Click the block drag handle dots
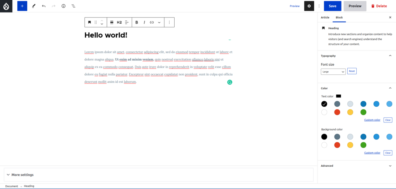This screenshot has height=189, width=396. point(96,22)
